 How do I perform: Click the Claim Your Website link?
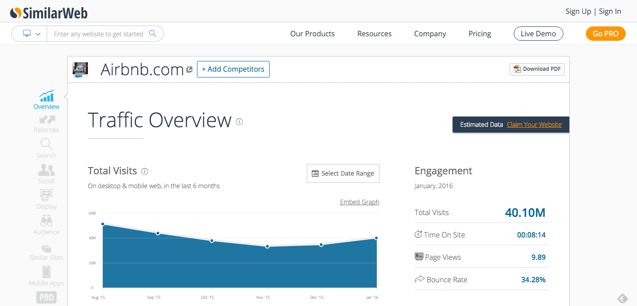pyautogui.click(x=534, y=125)
